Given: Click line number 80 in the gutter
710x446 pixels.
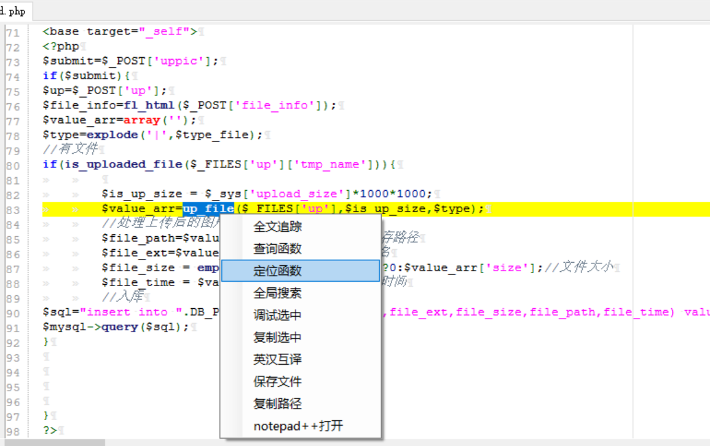Looking at the screenshot, I should click(x=13, y=165).
